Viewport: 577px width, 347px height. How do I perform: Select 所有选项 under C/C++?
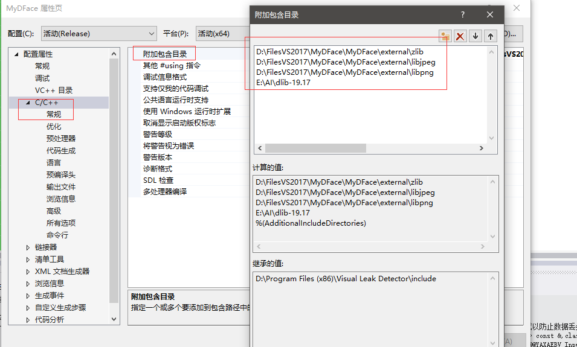point(61,223)
